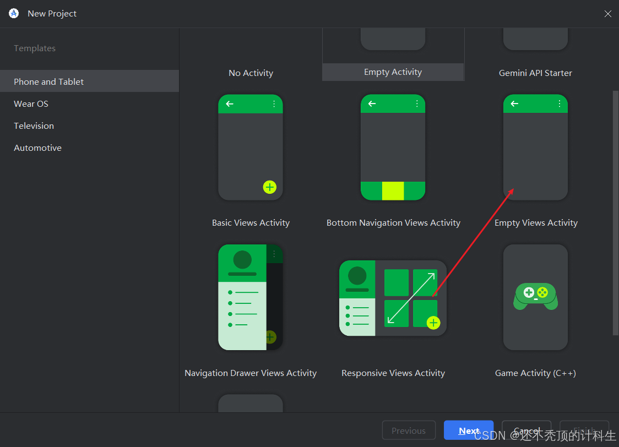Click the Gemini API Starter label

click(x=535, y=73)
